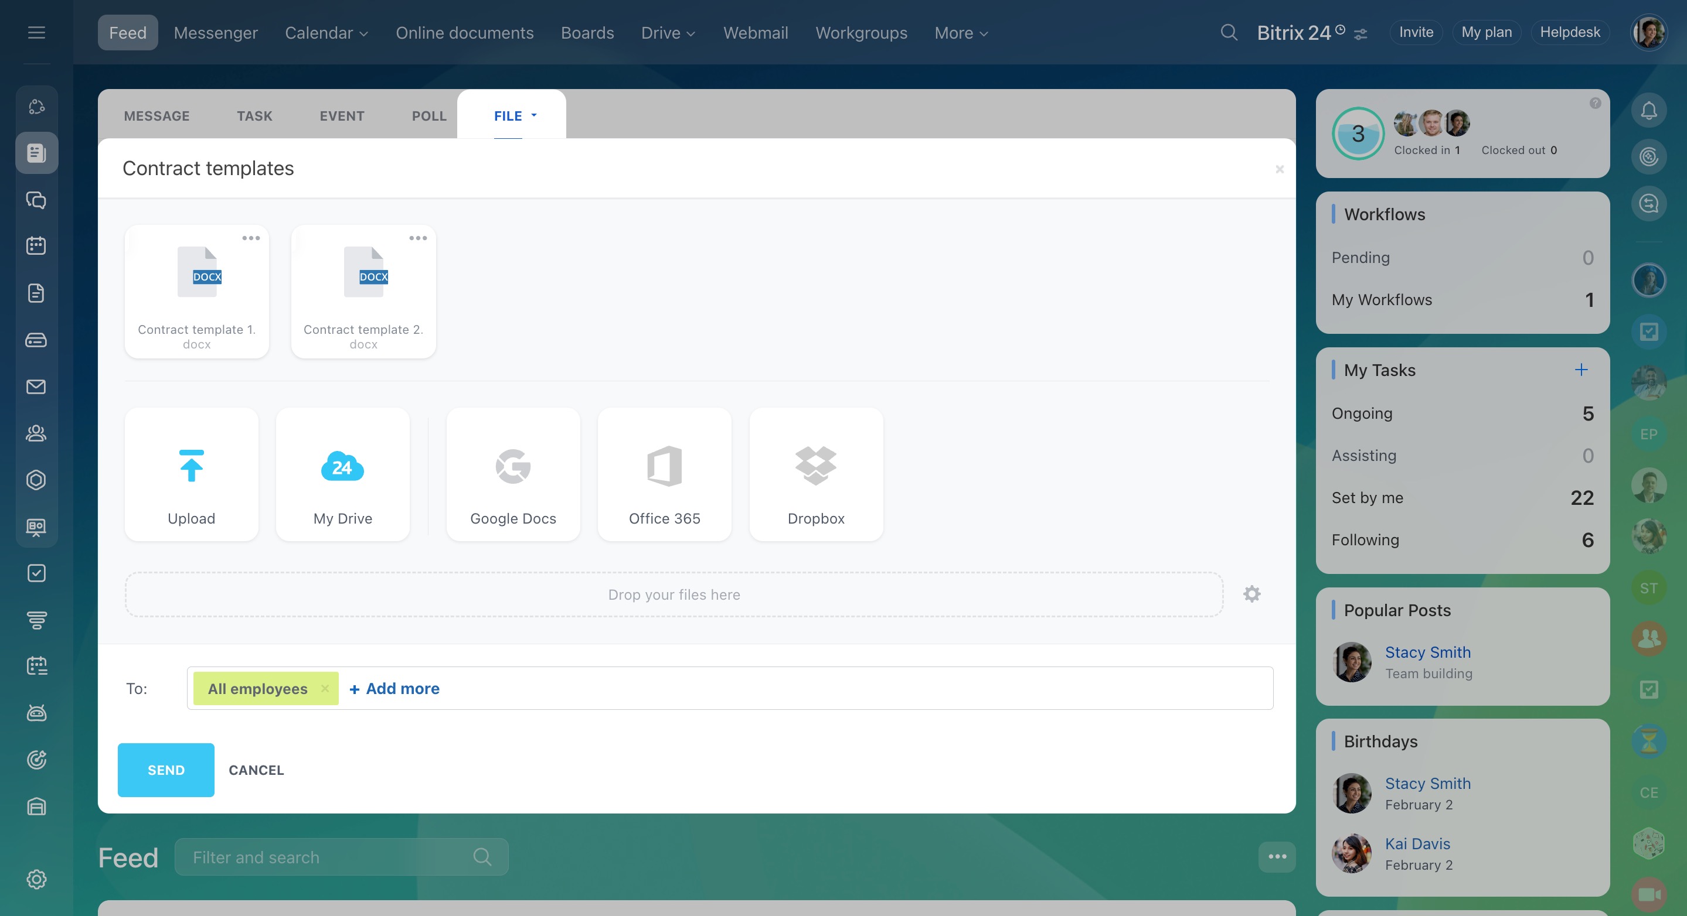The width and height of the screenshot is (1687, 916).
Task: Select Google Docs as file source
Action: click(513, 474)
